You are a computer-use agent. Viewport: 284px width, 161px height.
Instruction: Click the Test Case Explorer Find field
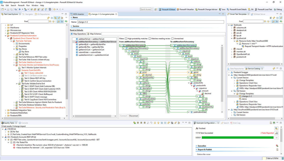click(x=38, y=21)
